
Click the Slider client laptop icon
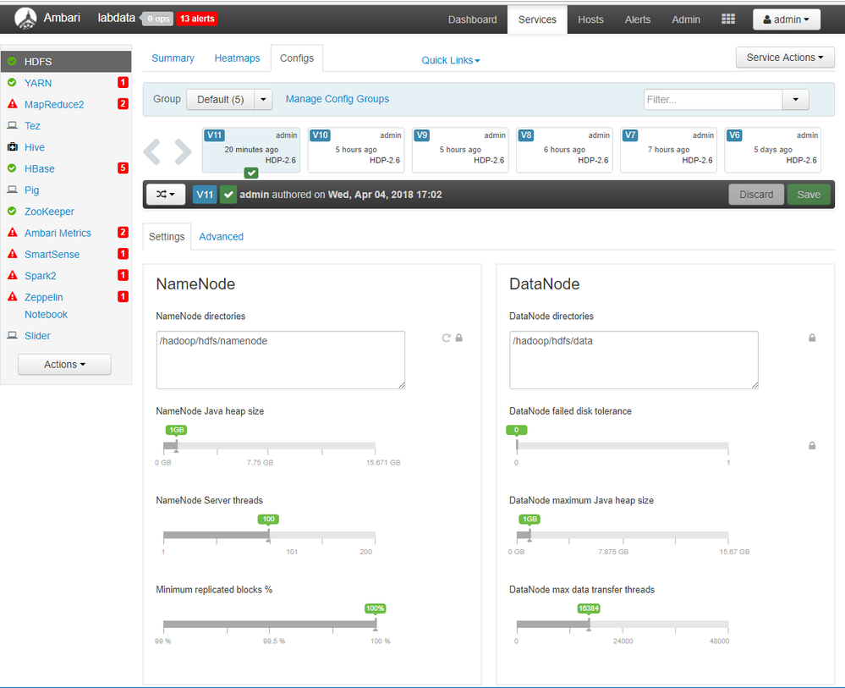[12, 335]
